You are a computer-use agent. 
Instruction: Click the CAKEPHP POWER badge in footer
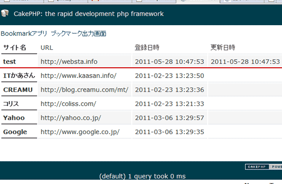click(264, 167)
